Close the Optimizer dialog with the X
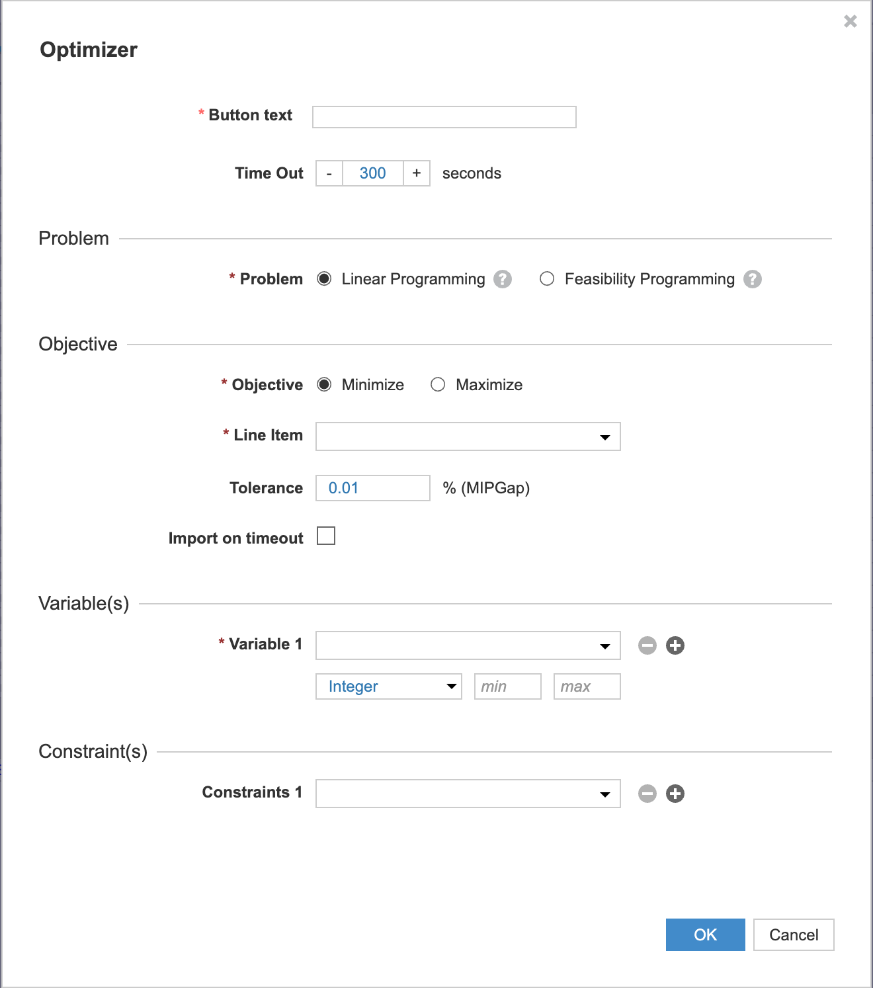The image size is (873, 988). [851, 21]
